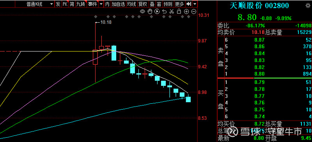Click the undo arrow icon
Image resolution: width=312 pixels, height=142 pixels.
click(x=164, y=11)
